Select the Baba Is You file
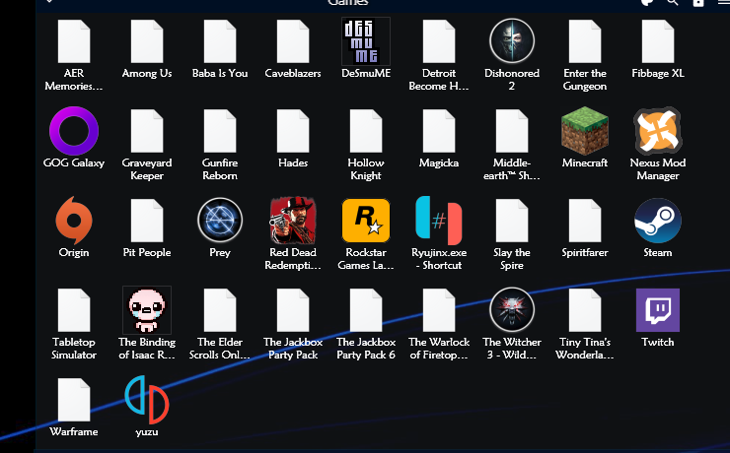Screen dimensions: 730x453 pos(220,41)
